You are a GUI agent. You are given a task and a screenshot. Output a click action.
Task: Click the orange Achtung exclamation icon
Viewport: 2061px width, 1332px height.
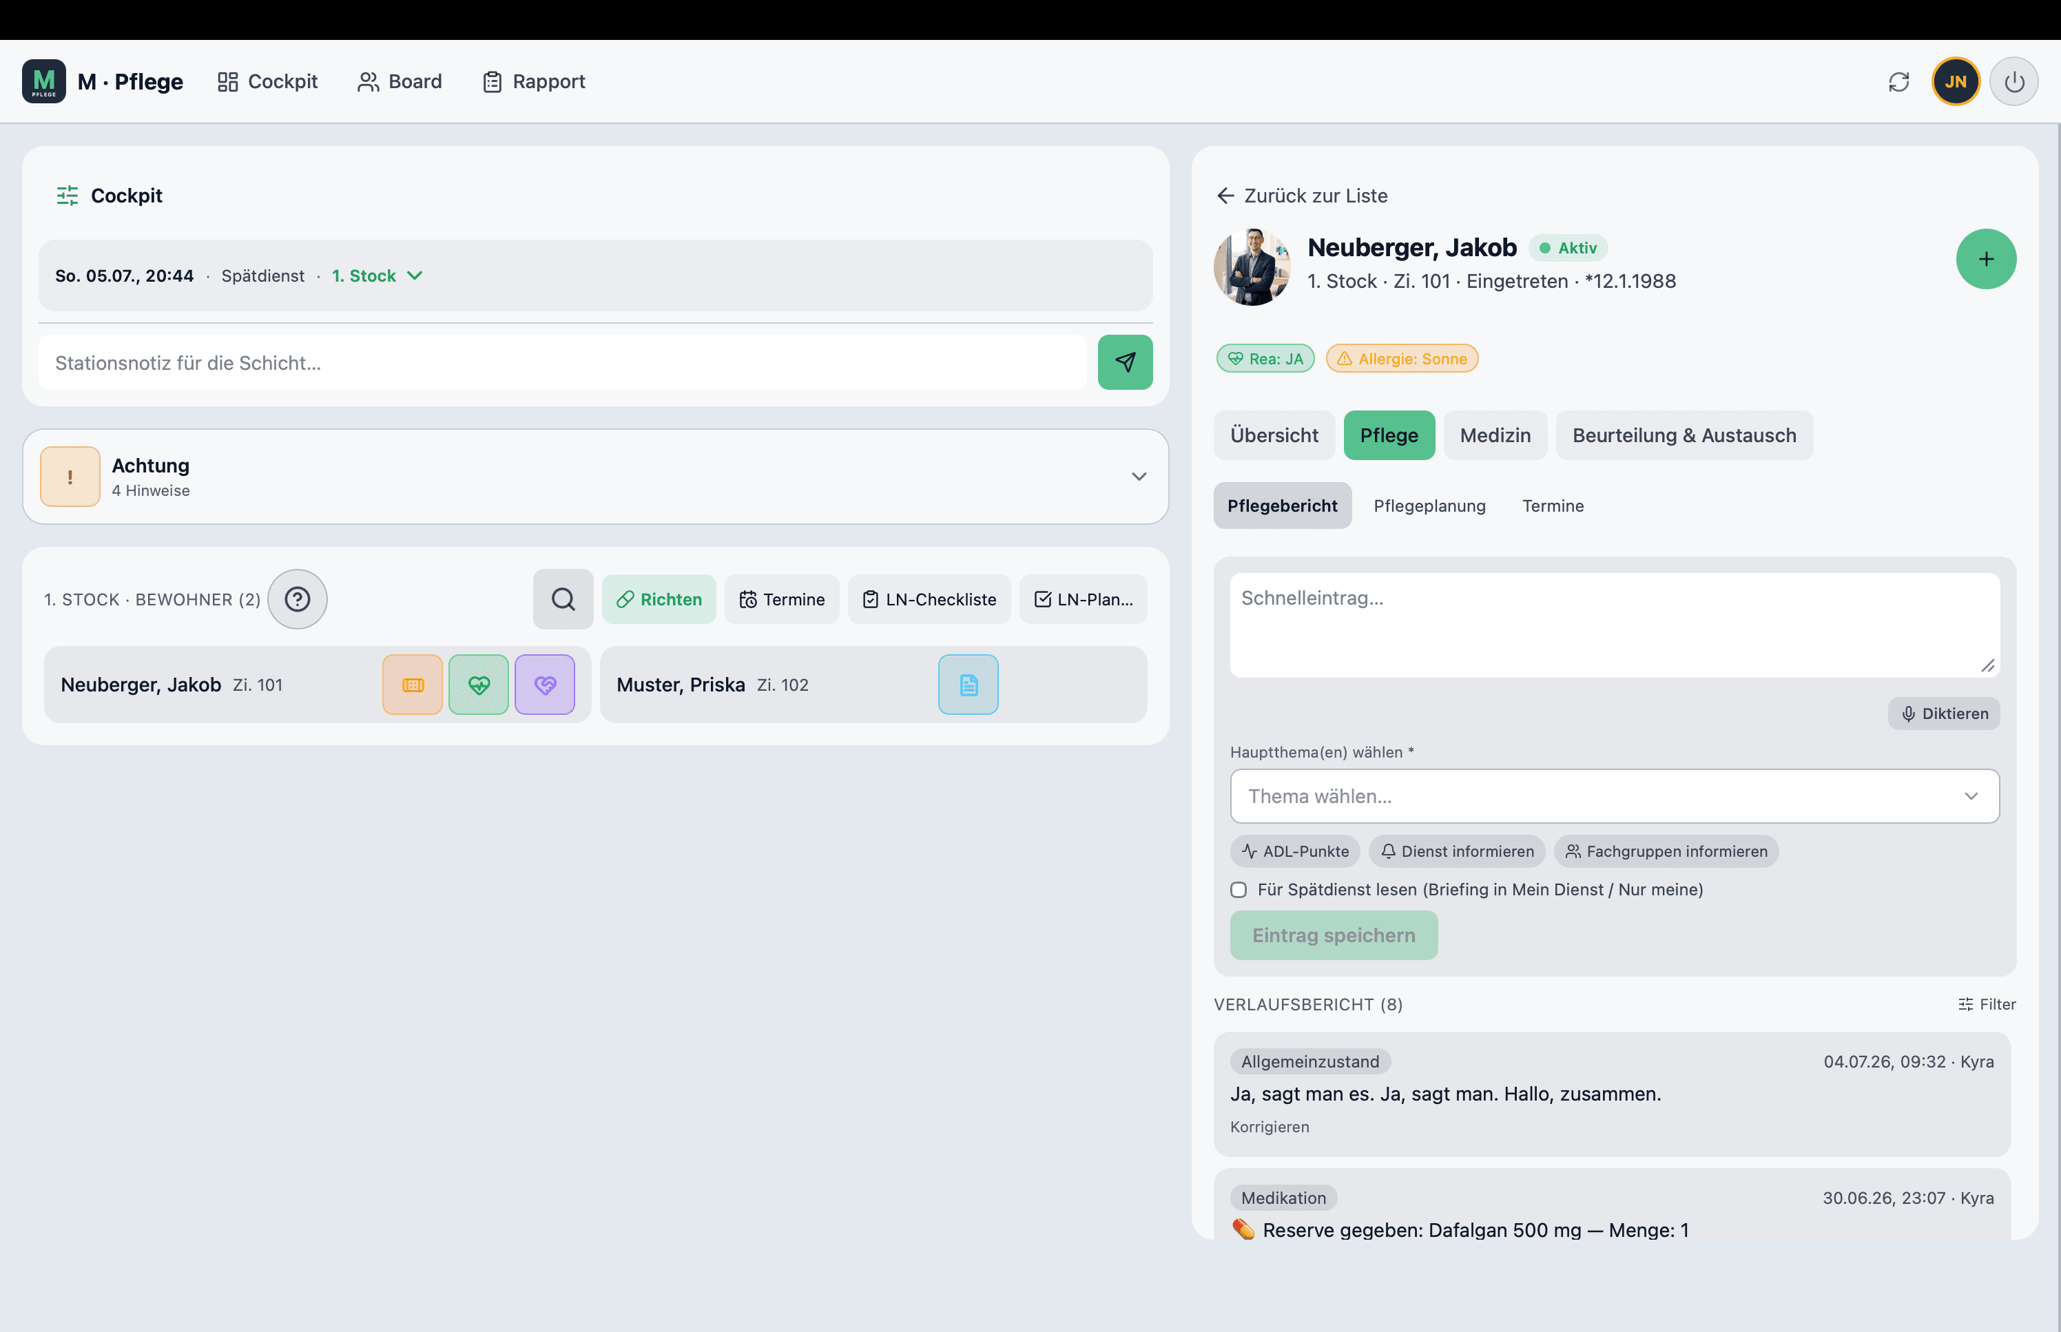pyautogui.click(x=70, y=477)
